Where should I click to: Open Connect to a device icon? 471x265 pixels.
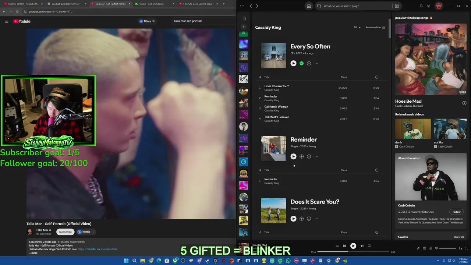point(430,248)
